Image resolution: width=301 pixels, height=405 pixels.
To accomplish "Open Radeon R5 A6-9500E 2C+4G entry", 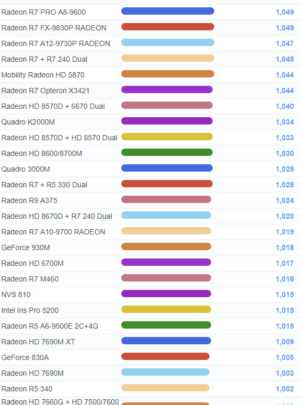I will tap(50, 326).
